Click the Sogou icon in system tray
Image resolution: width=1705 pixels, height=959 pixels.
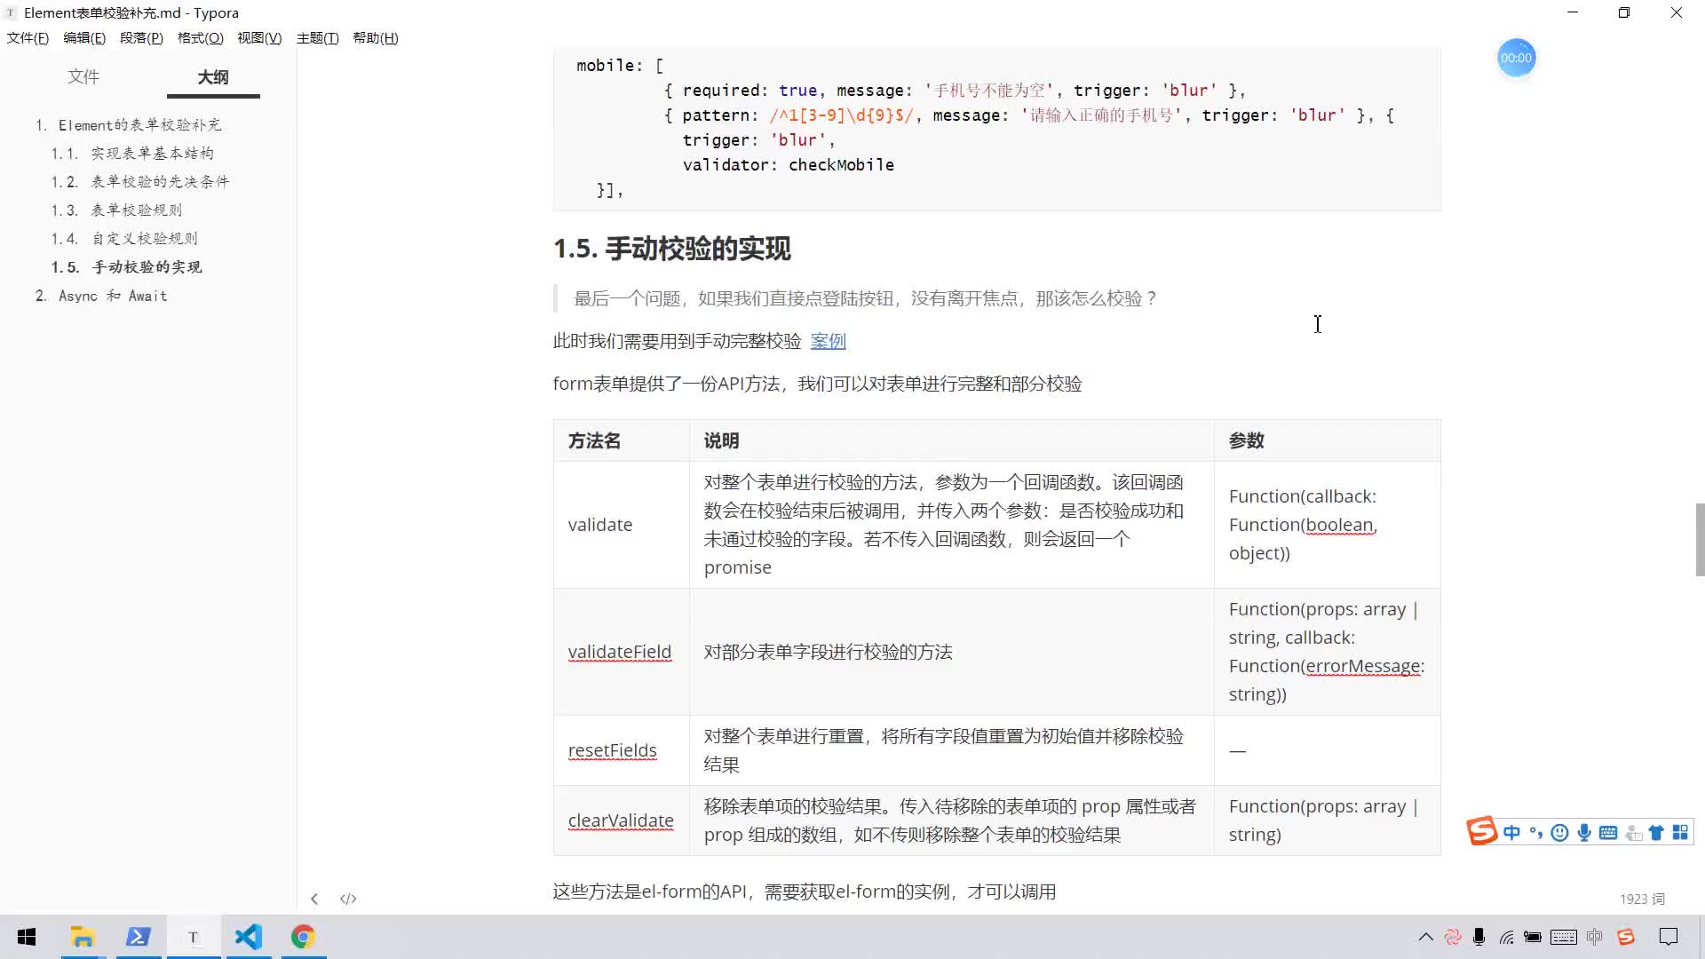[1626, 937]
